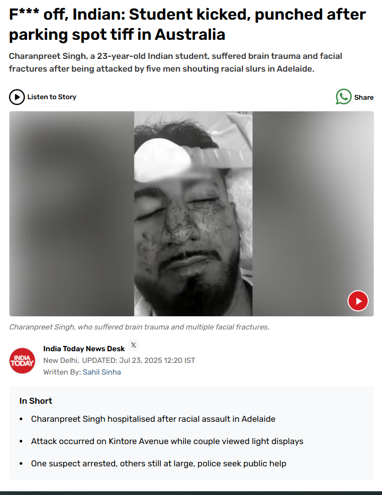Click the 'Written By:' label
Image resolution: width=382 pixels, height=495 pixels.
(62, 372)
